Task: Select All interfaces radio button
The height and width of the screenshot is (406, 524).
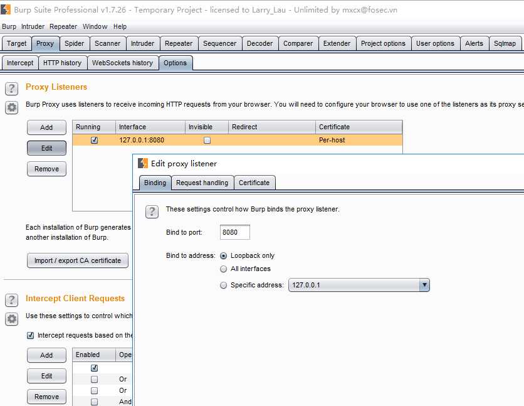Action: 223,269
